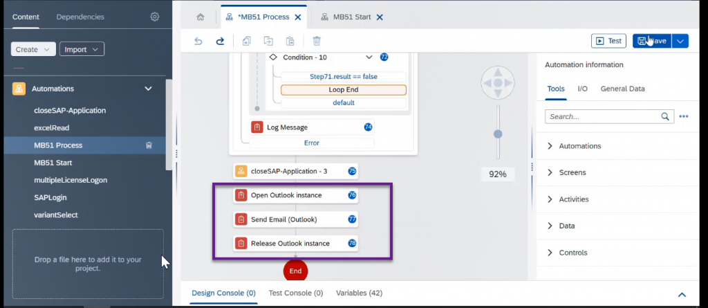Expand the Activities tools group
This screenshot has width=708, height=308.
[x=550, y=199]
